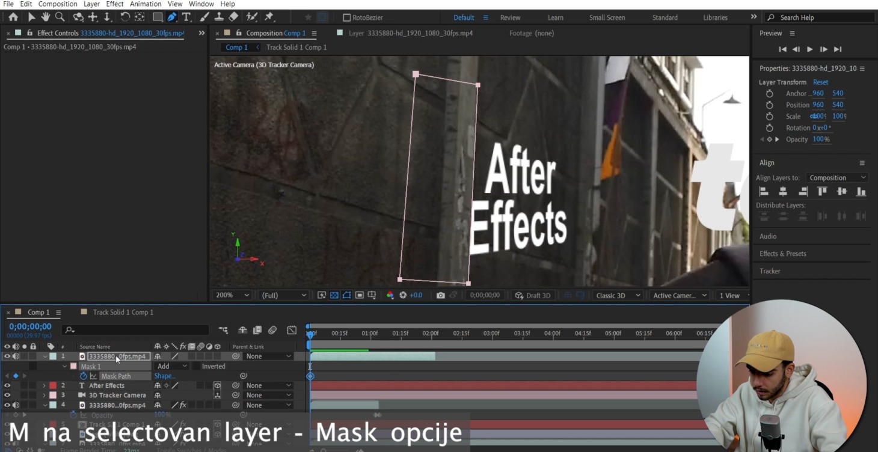Select the Eraser tool
This screenshot has height=452, width=878.
click(233, 17)
